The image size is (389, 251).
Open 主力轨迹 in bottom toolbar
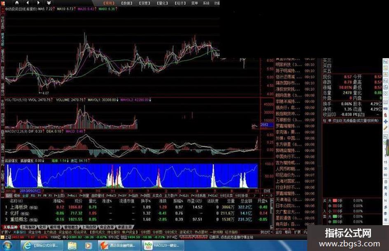point(50,232)
